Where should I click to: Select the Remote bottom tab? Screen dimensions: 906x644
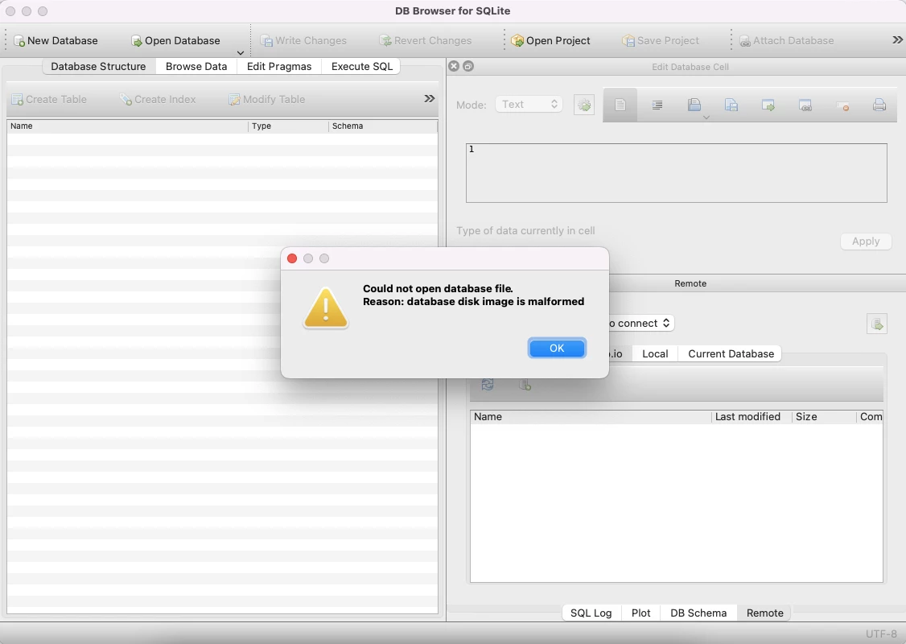(x=764, y=613)
